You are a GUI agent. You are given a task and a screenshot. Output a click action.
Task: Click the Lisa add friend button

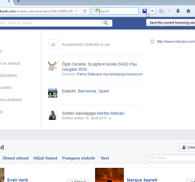187,147
